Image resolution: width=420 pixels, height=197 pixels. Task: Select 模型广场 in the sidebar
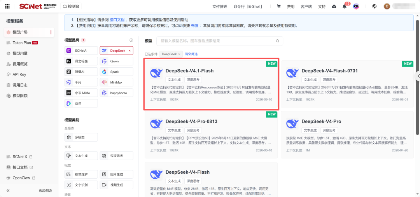coord(29,32)
